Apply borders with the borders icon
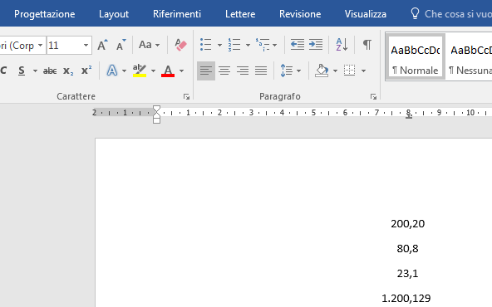This screenshot has height=307, width=492. pyautogui.click(x=350, y=71)
